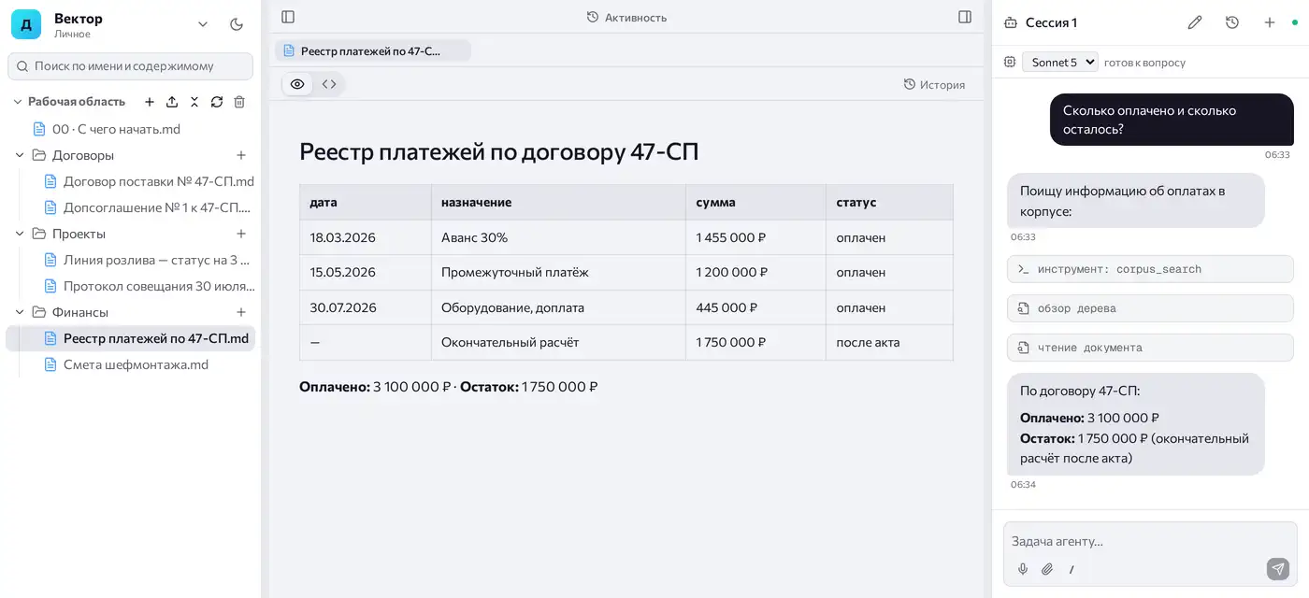
Task: Focus the Задача агенту input field
Action: click(x=1150, y=541)
